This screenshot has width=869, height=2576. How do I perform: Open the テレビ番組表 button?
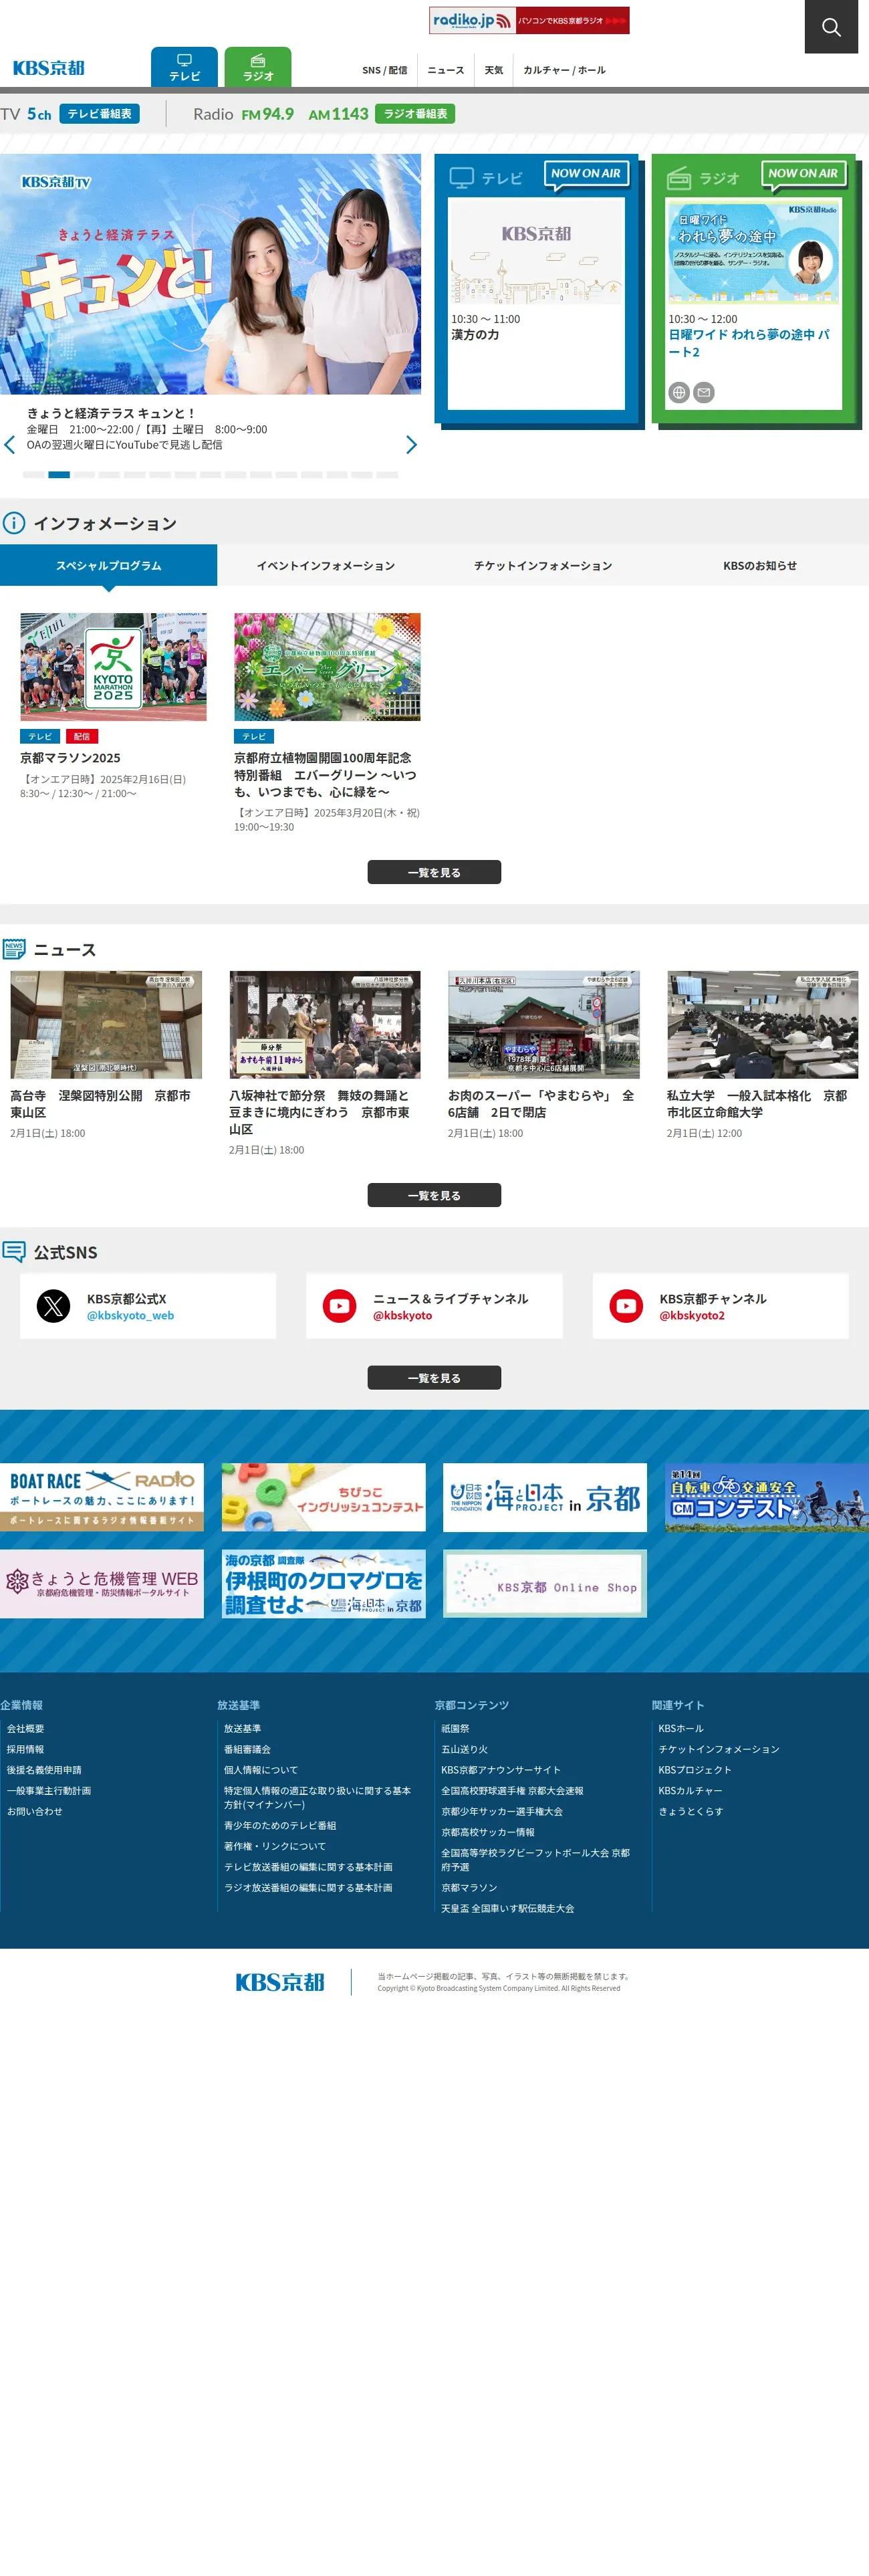click(x=99, y=114)
